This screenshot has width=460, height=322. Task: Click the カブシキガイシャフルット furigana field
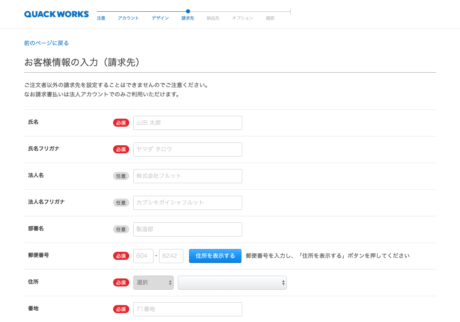coord(187,203)
